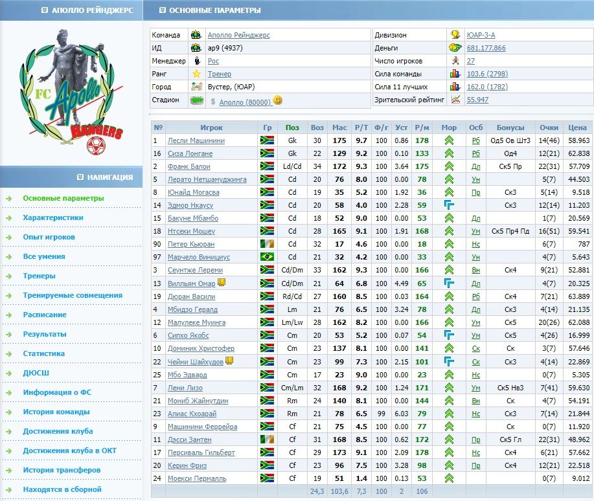Click the yellow note icon next to Виллъям Омар
Image resolution: width=594 pixels, height=501 pixels.
coord(222,282)
